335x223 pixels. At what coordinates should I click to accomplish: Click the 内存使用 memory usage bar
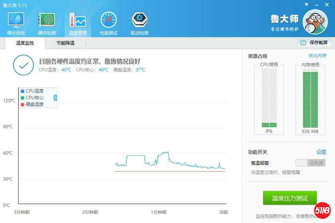pos(310,99)
